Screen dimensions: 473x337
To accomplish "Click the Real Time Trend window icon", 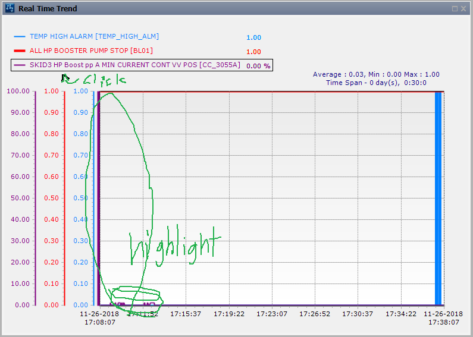I will [x=10, y=9].
